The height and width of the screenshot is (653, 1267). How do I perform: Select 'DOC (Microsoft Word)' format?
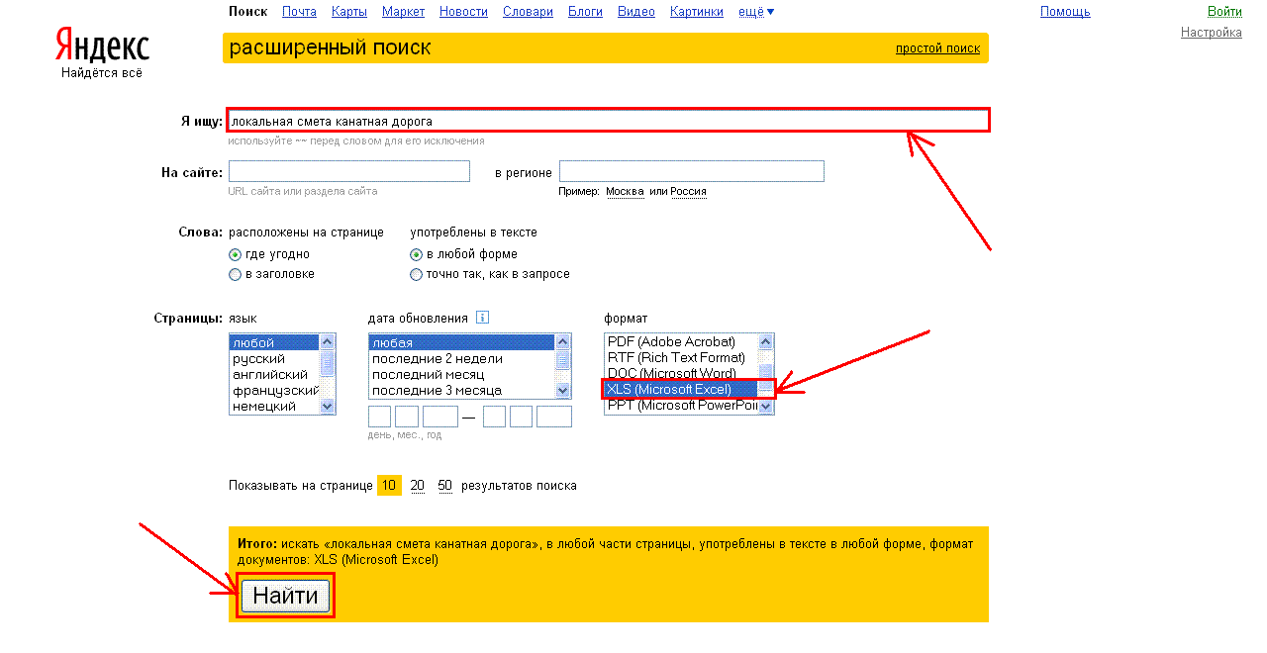click(x=682, y=373)
